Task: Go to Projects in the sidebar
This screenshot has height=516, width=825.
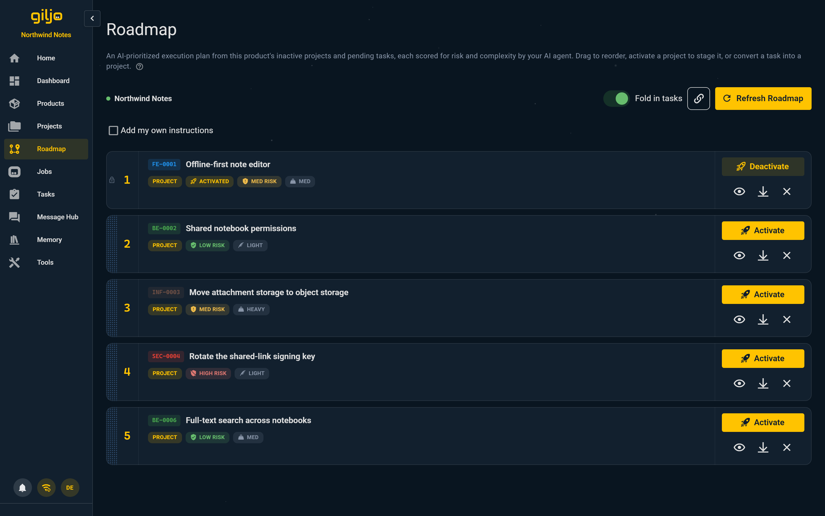Action: 46,126
